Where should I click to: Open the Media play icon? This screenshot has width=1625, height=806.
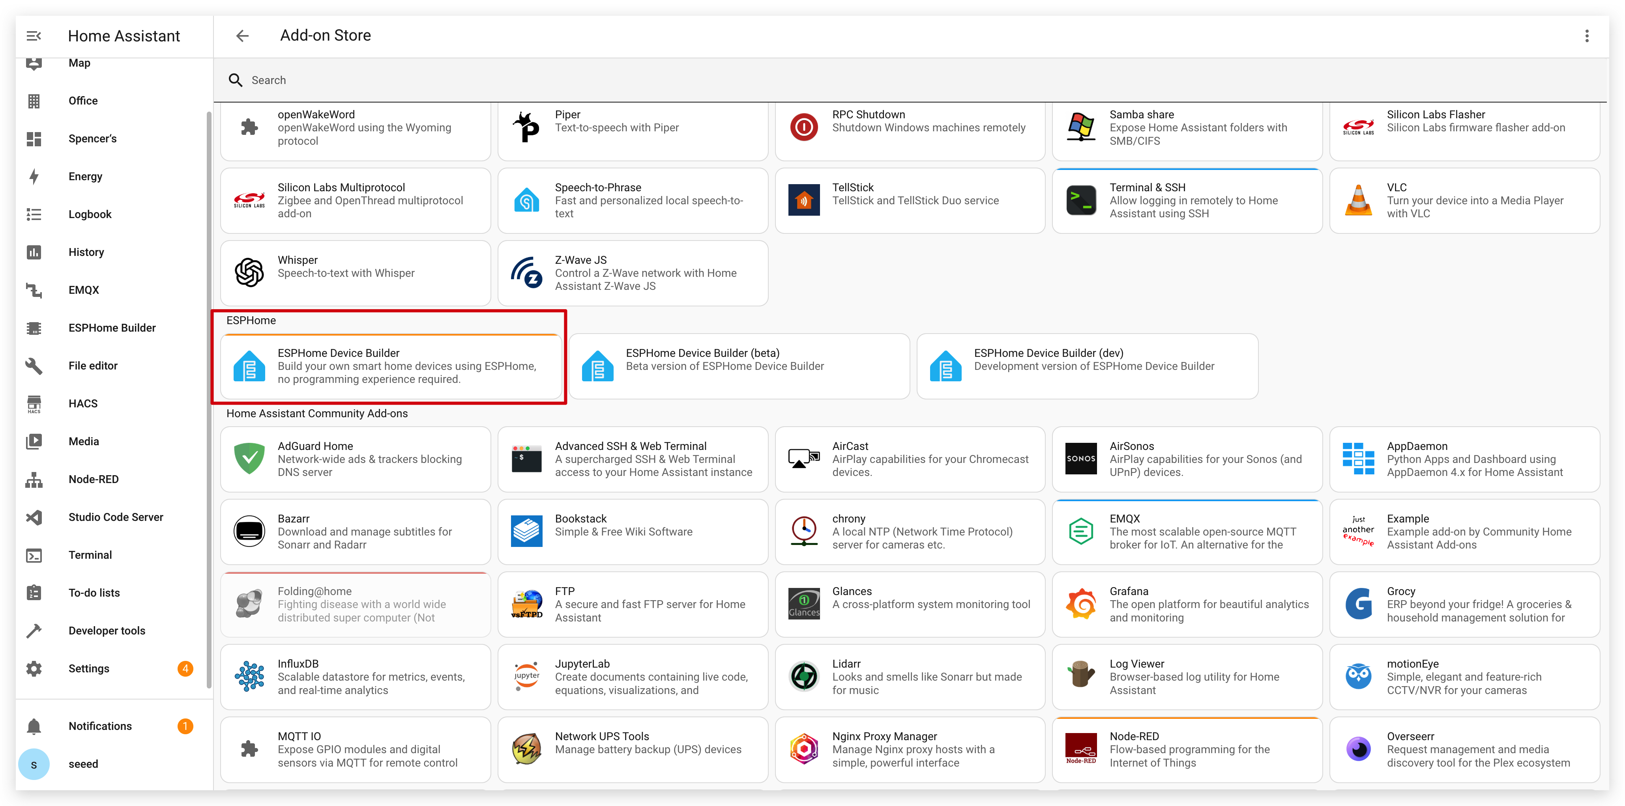(34, 441)
